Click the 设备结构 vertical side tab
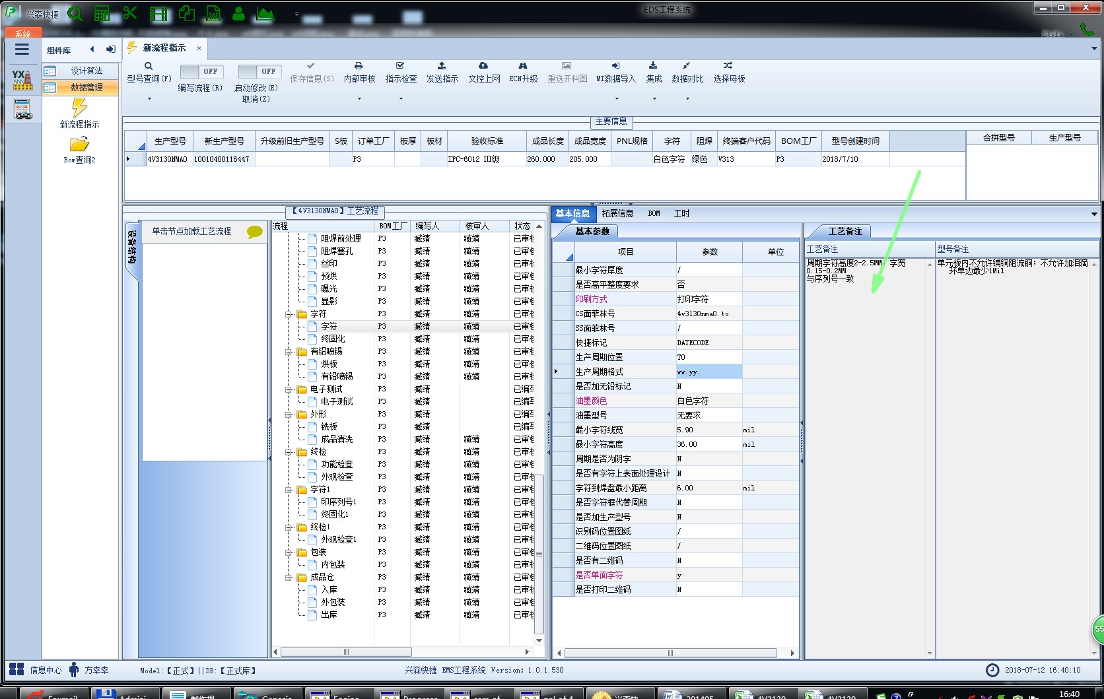The height and width of the screenshot is (699, 1104). tap(132, 247)
